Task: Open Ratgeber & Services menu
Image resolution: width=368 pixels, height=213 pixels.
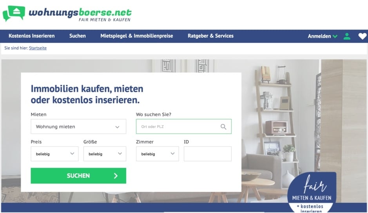Action: (x=210, y=36)
